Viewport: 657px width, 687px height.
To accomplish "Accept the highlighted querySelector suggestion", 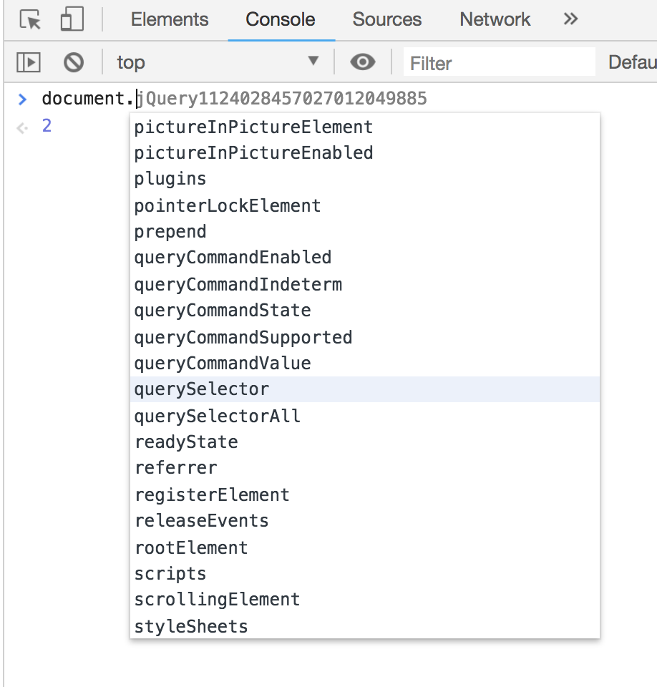I will point(365,389).
